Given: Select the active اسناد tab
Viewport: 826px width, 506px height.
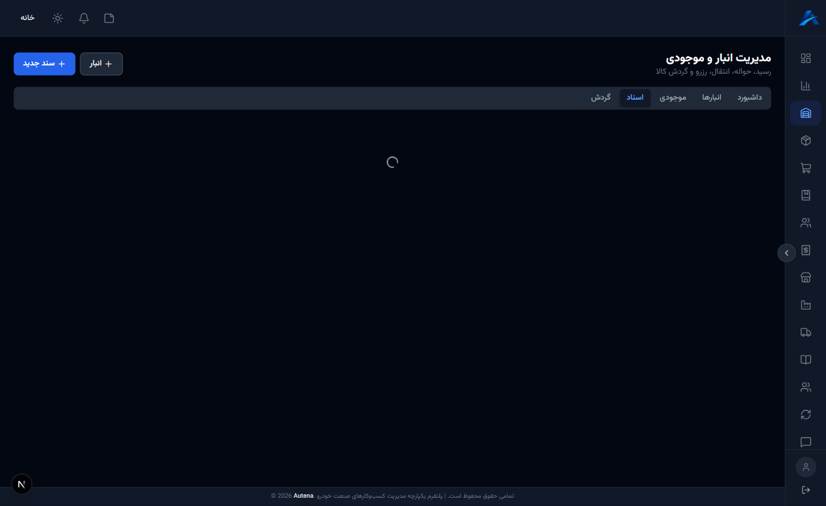Looking at the screenshot, I should [635, 98].
